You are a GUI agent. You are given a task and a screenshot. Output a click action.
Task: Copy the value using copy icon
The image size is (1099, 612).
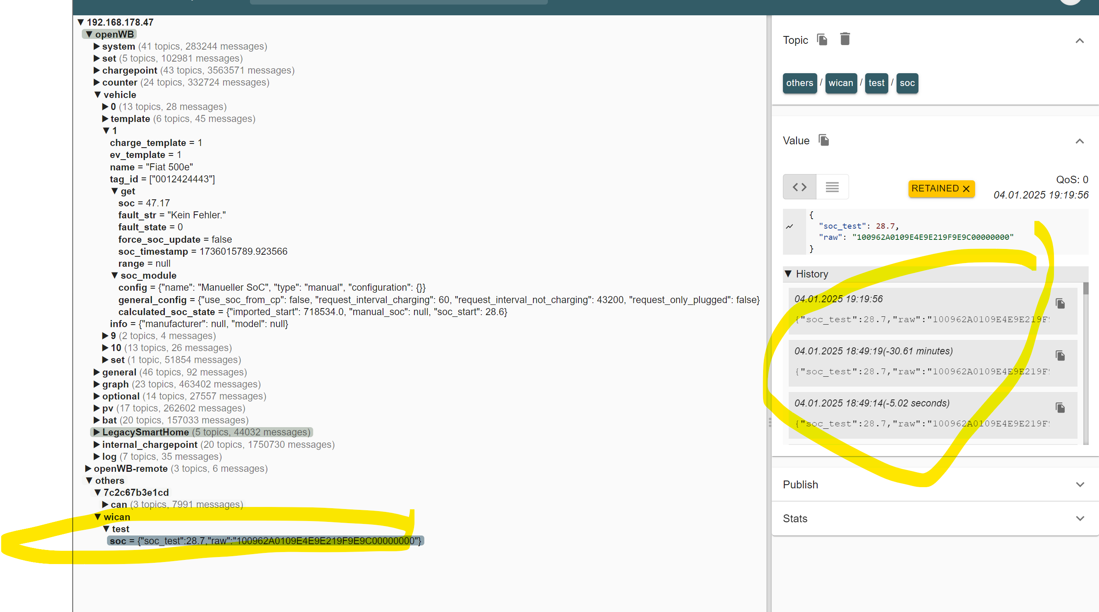click(824, 140)
